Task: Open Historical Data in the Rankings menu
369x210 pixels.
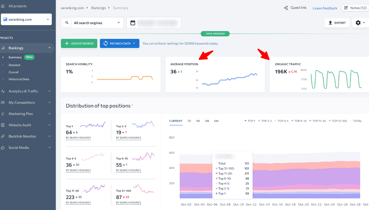Action: coord(19,79)
